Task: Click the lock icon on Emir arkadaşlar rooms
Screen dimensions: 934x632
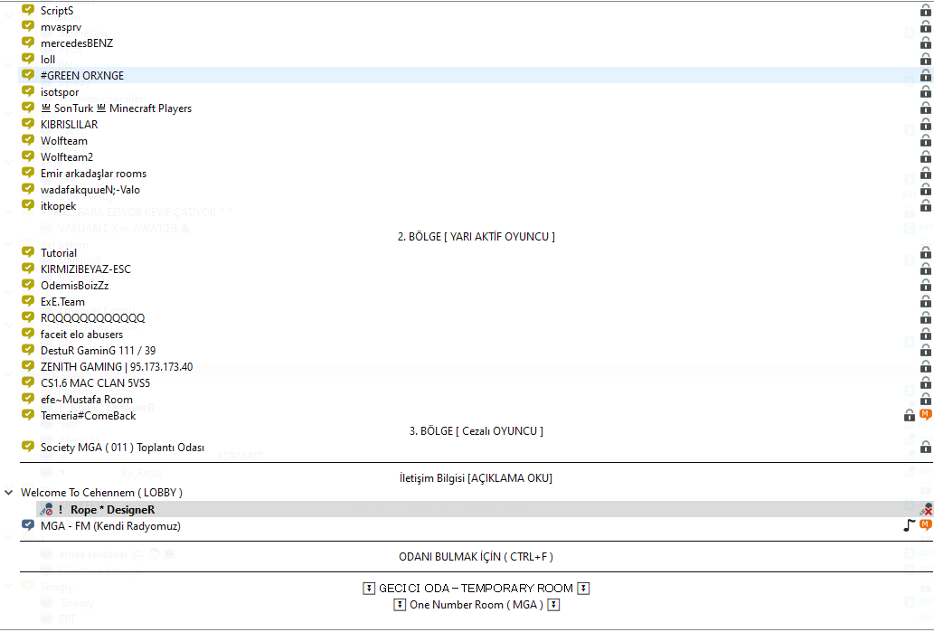Action: click(x=925, y=173)
